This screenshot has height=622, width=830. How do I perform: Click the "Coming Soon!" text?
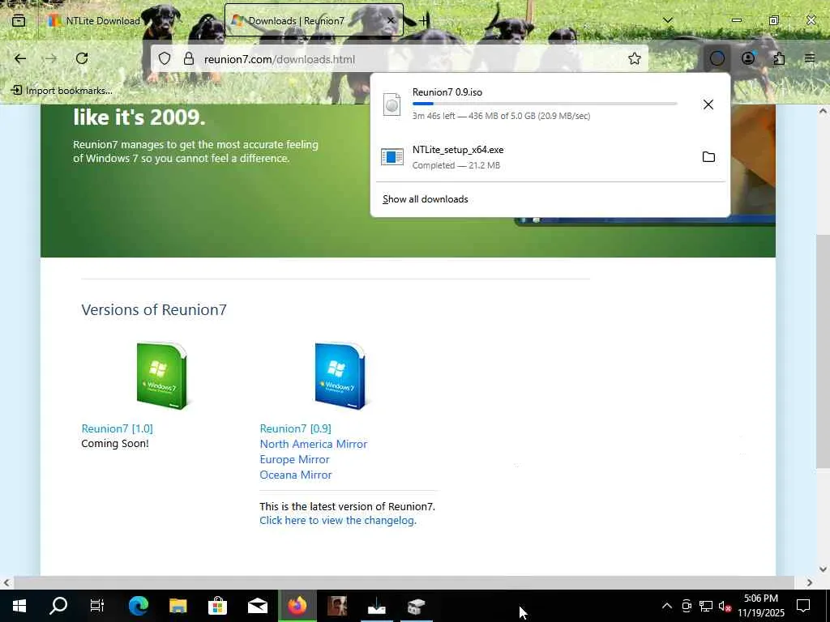click(x=115, y=443)
